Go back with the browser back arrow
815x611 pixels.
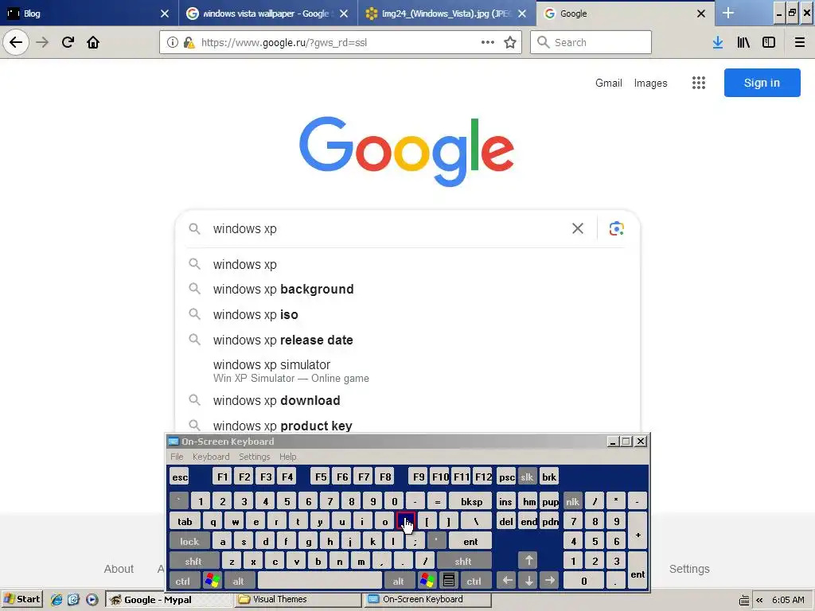tap(16, 42)
